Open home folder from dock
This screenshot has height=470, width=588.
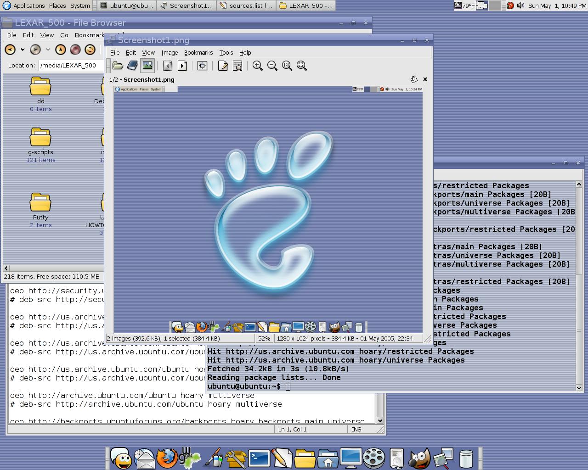coord(328,458)
